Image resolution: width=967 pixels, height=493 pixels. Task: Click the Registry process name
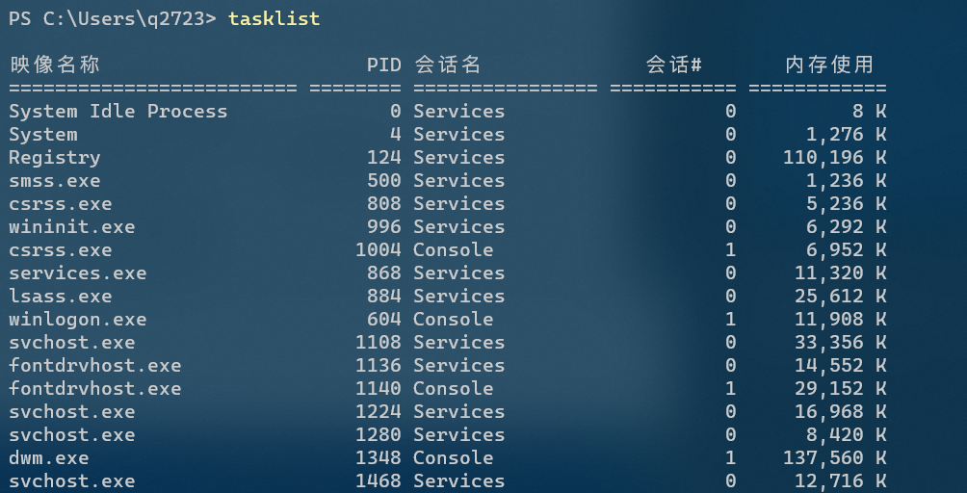[x=54, y=158]
